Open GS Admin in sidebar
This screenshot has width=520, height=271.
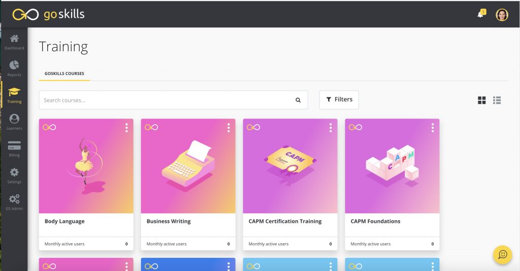14,202
